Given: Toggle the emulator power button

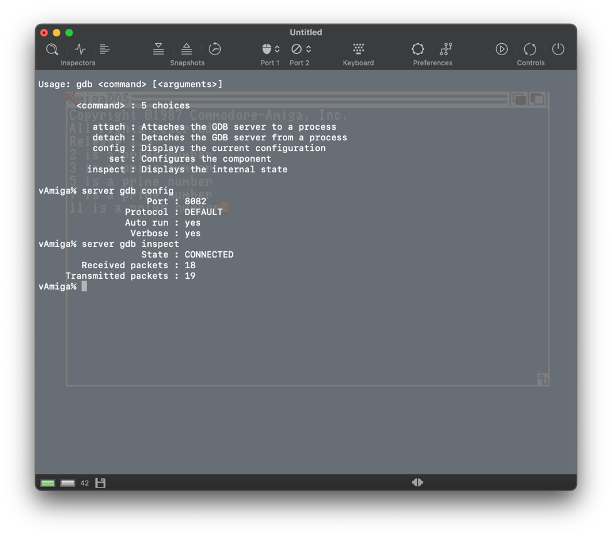Looking at the screenshot, I should (558, 49).
